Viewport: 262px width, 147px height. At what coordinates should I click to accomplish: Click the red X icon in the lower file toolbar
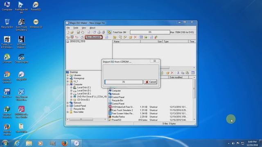(172, 73)
